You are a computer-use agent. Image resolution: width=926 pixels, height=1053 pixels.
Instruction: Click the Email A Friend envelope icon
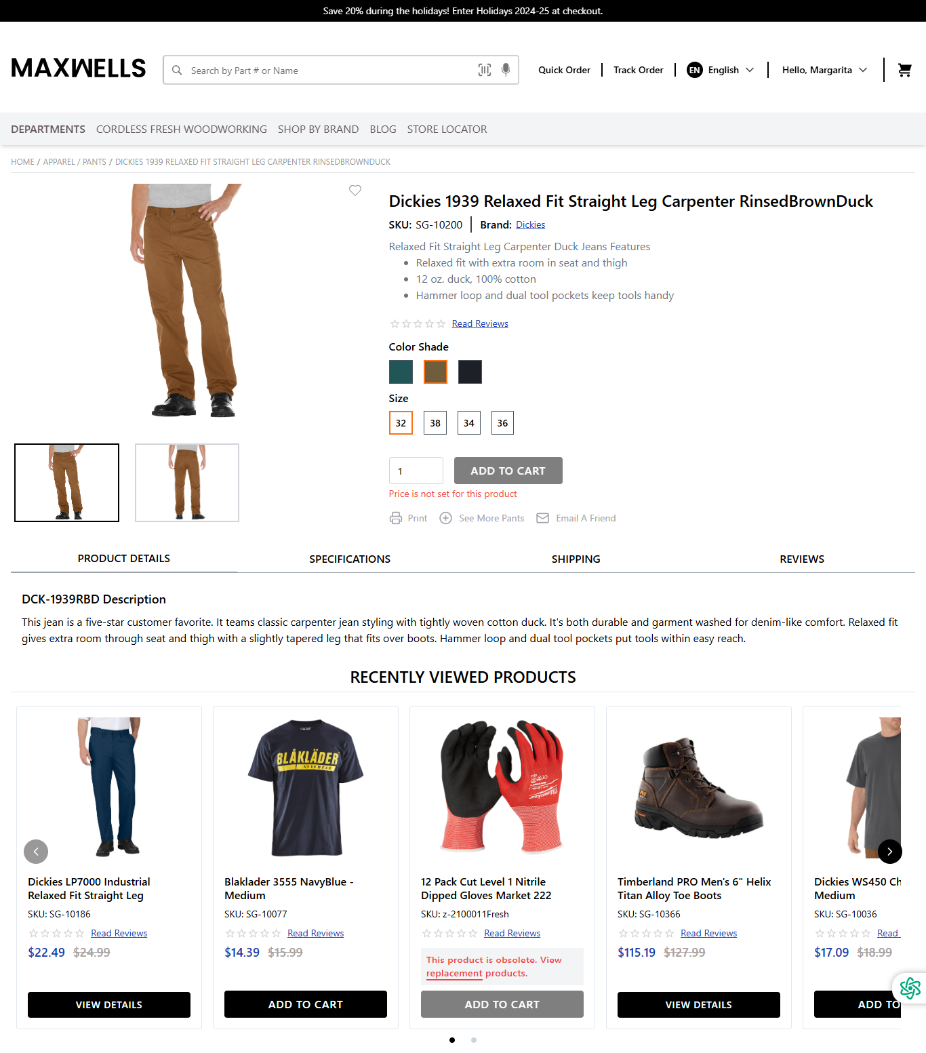(543, 518)
